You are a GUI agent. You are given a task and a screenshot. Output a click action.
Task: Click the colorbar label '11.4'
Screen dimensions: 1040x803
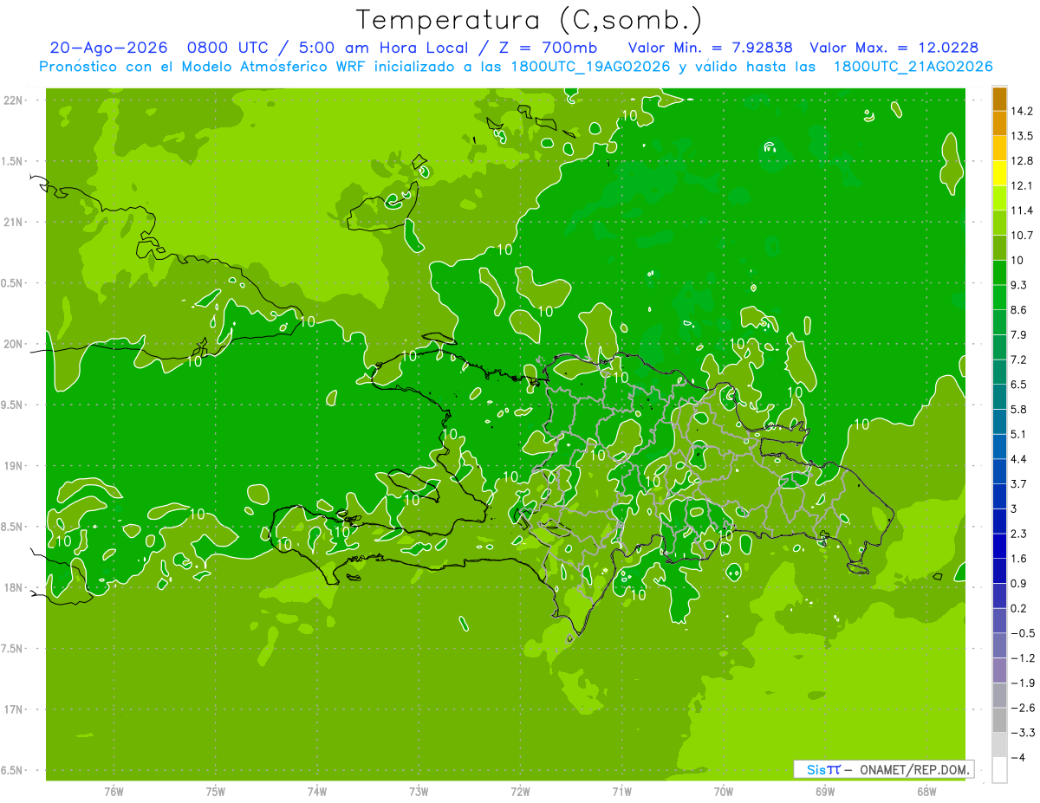coord(1021,210)
